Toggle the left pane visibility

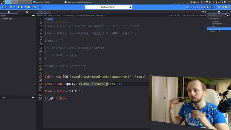click(x=205, y=7)
